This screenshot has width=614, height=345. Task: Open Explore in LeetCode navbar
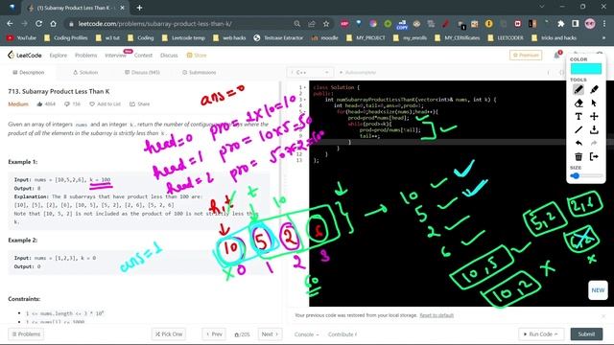click(x=59, y=56)
